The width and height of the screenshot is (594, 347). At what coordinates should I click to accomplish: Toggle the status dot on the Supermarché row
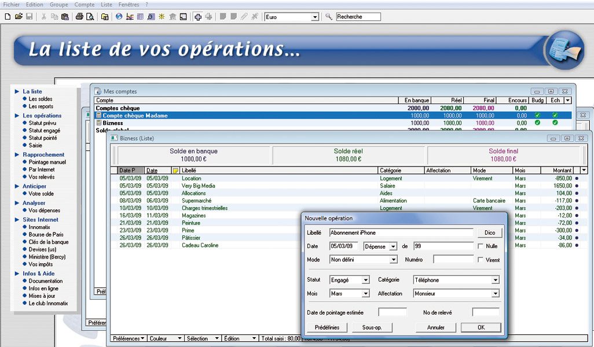coord(577,201)
